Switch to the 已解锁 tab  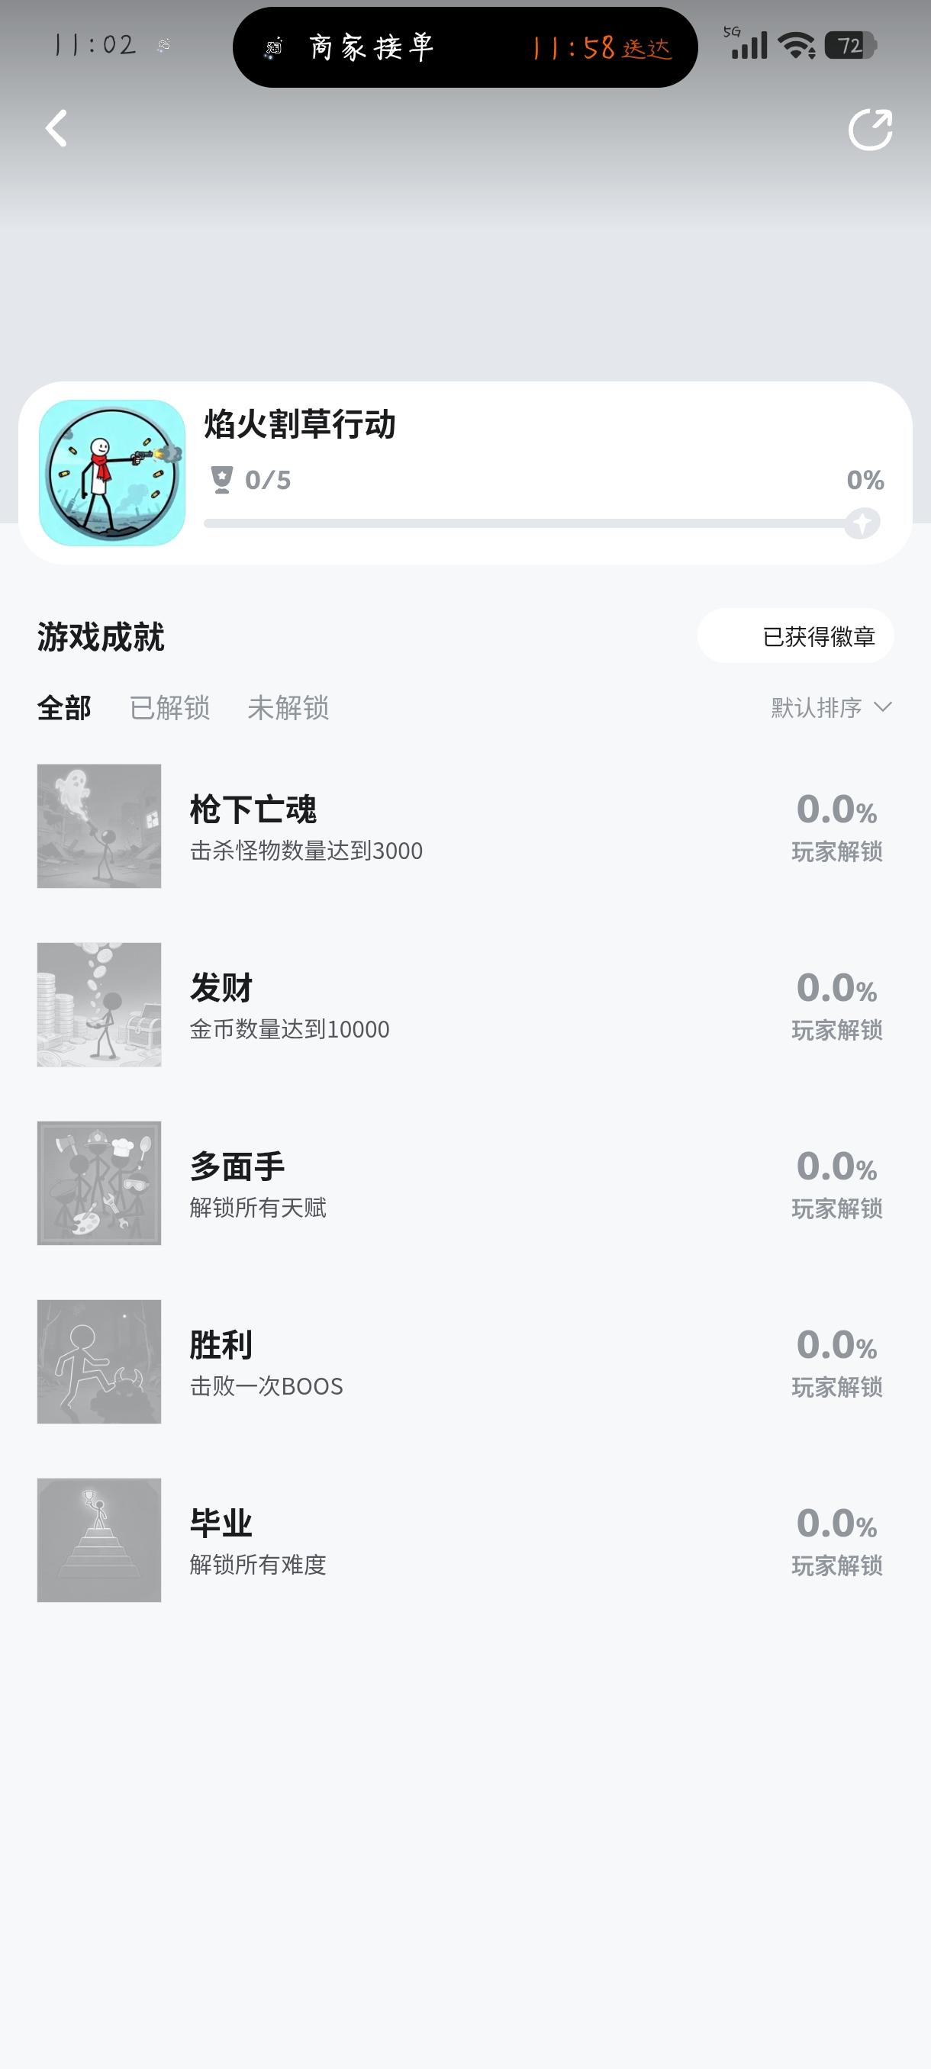click(169, 708)
